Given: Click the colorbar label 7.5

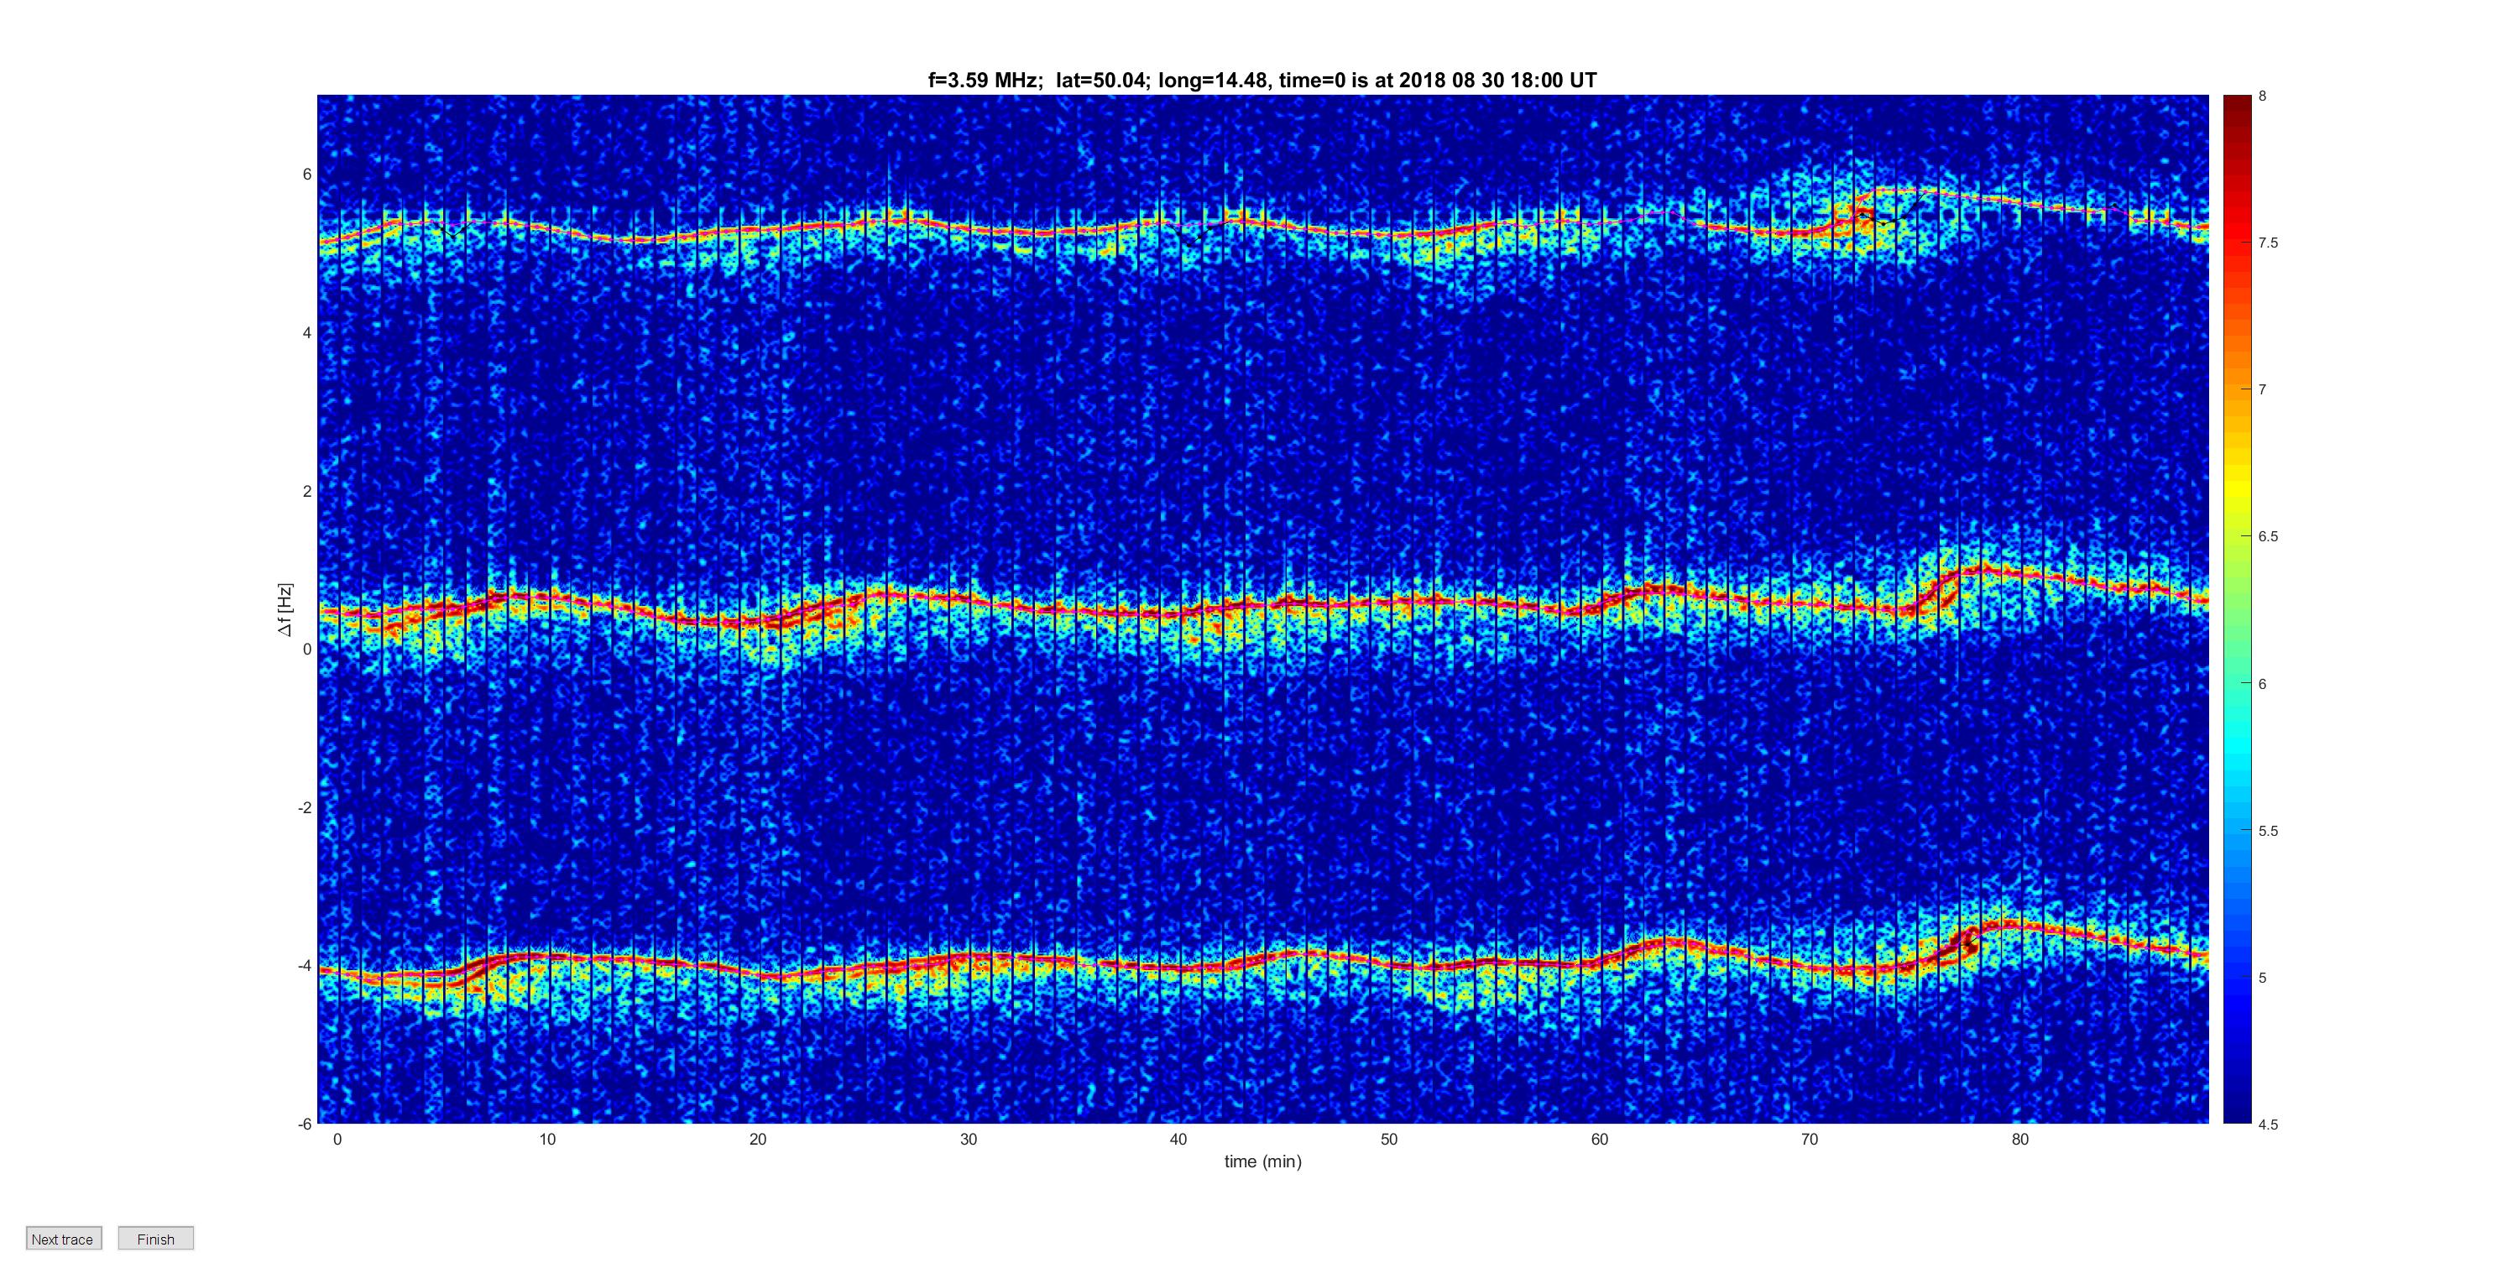Looking at the screenshot, I should tap(2268, 243).
